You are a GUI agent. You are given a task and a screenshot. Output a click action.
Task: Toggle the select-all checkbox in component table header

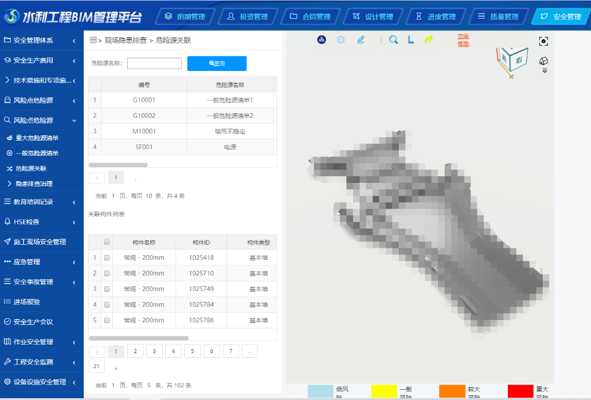click(107, 242)
